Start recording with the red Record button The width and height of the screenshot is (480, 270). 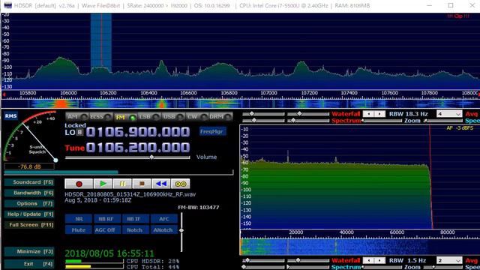[79, 184]
